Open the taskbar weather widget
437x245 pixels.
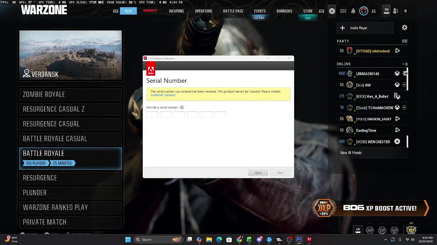pos(11,240)
